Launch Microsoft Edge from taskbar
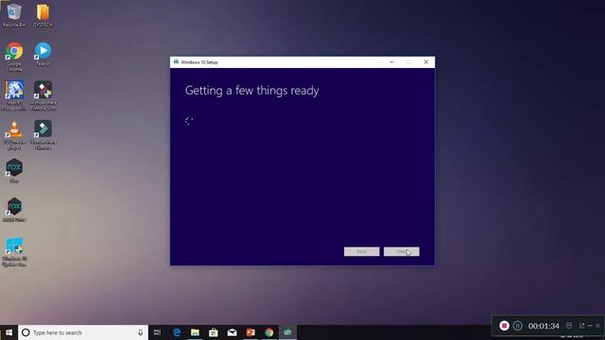This screenshot has width=605, height=340. click(177, 332)
